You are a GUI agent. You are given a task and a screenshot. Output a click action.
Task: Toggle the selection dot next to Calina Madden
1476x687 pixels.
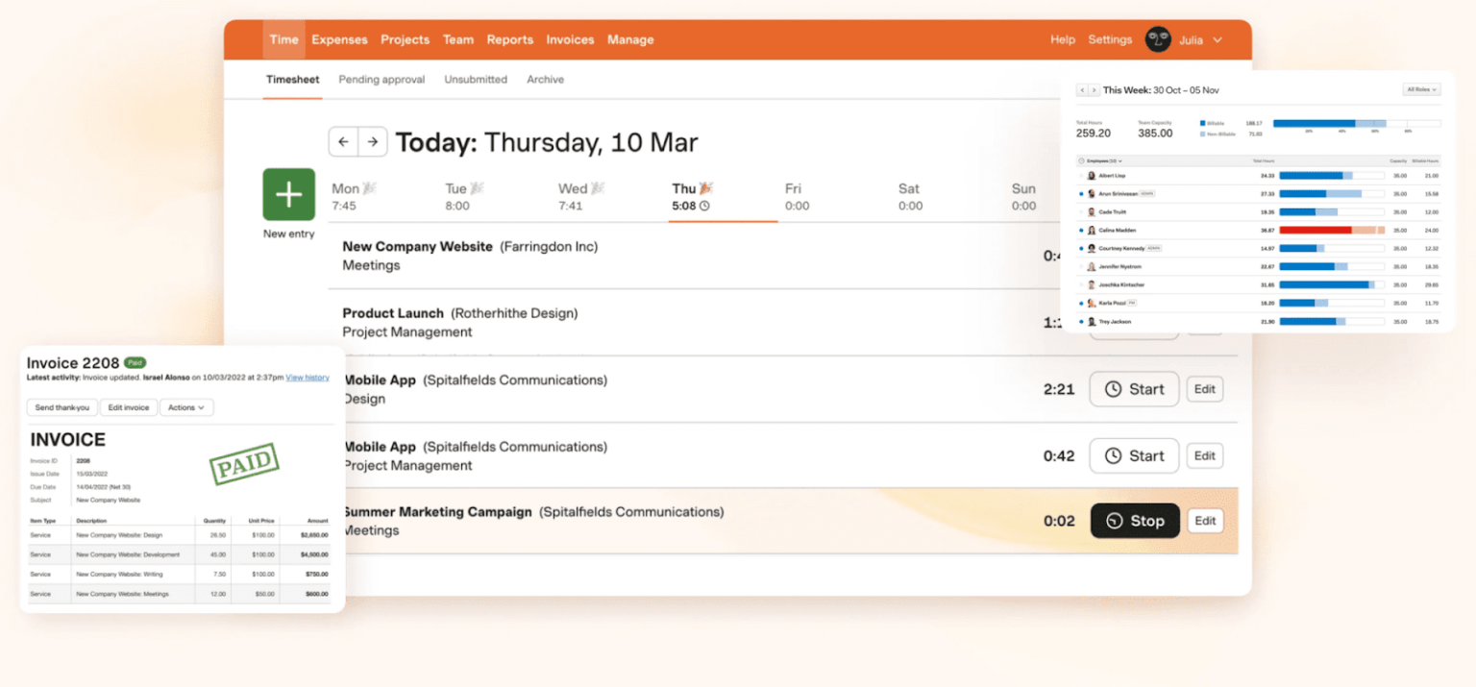pyautogui.click(x=1079, y=230)
